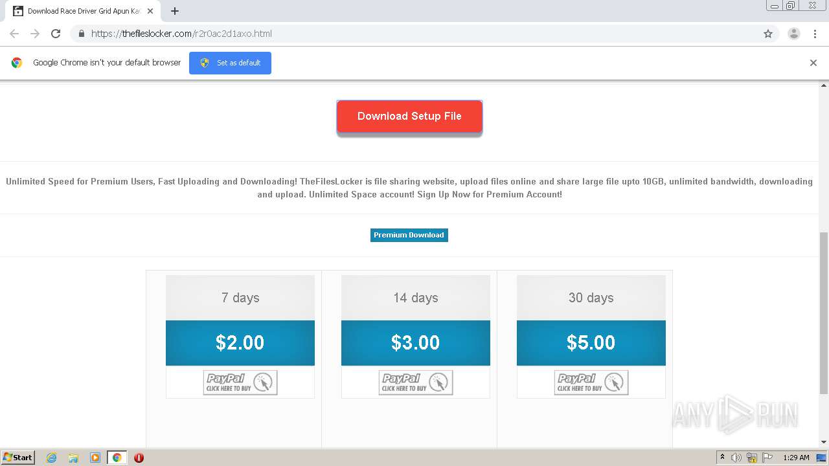Click the Chrome logo in the infobar

[x=17, y=63]
